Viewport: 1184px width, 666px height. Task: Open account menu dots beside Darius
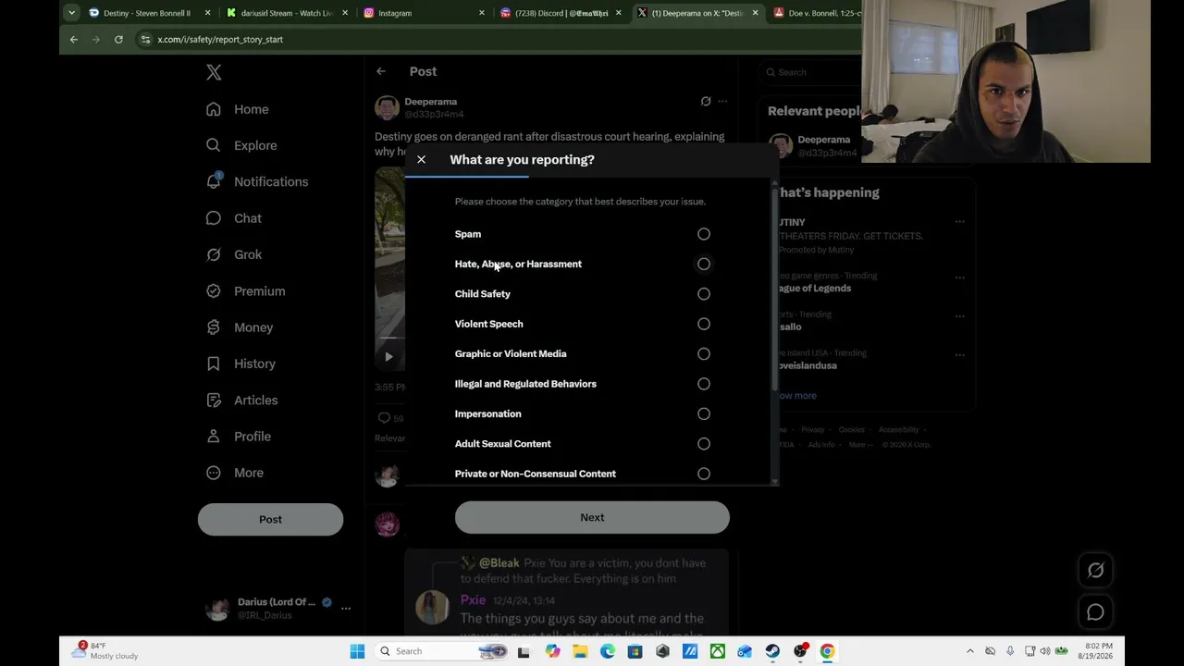(x=346, y=609)
